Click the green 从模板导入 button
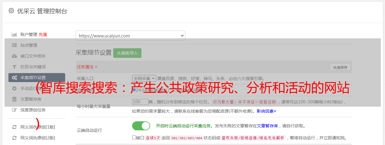Viewport: 385px width, 145px height. (x=127, y=53)
